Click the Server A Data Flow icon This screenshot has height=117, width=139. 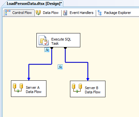(18, 88)
